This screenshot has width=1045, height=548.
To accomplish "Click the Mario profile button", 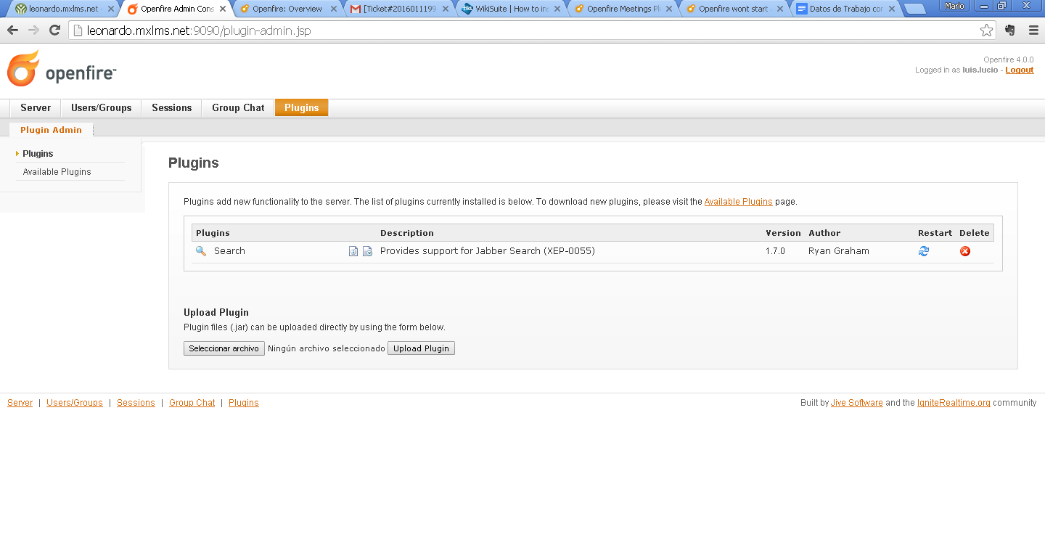I will (954, 6).
